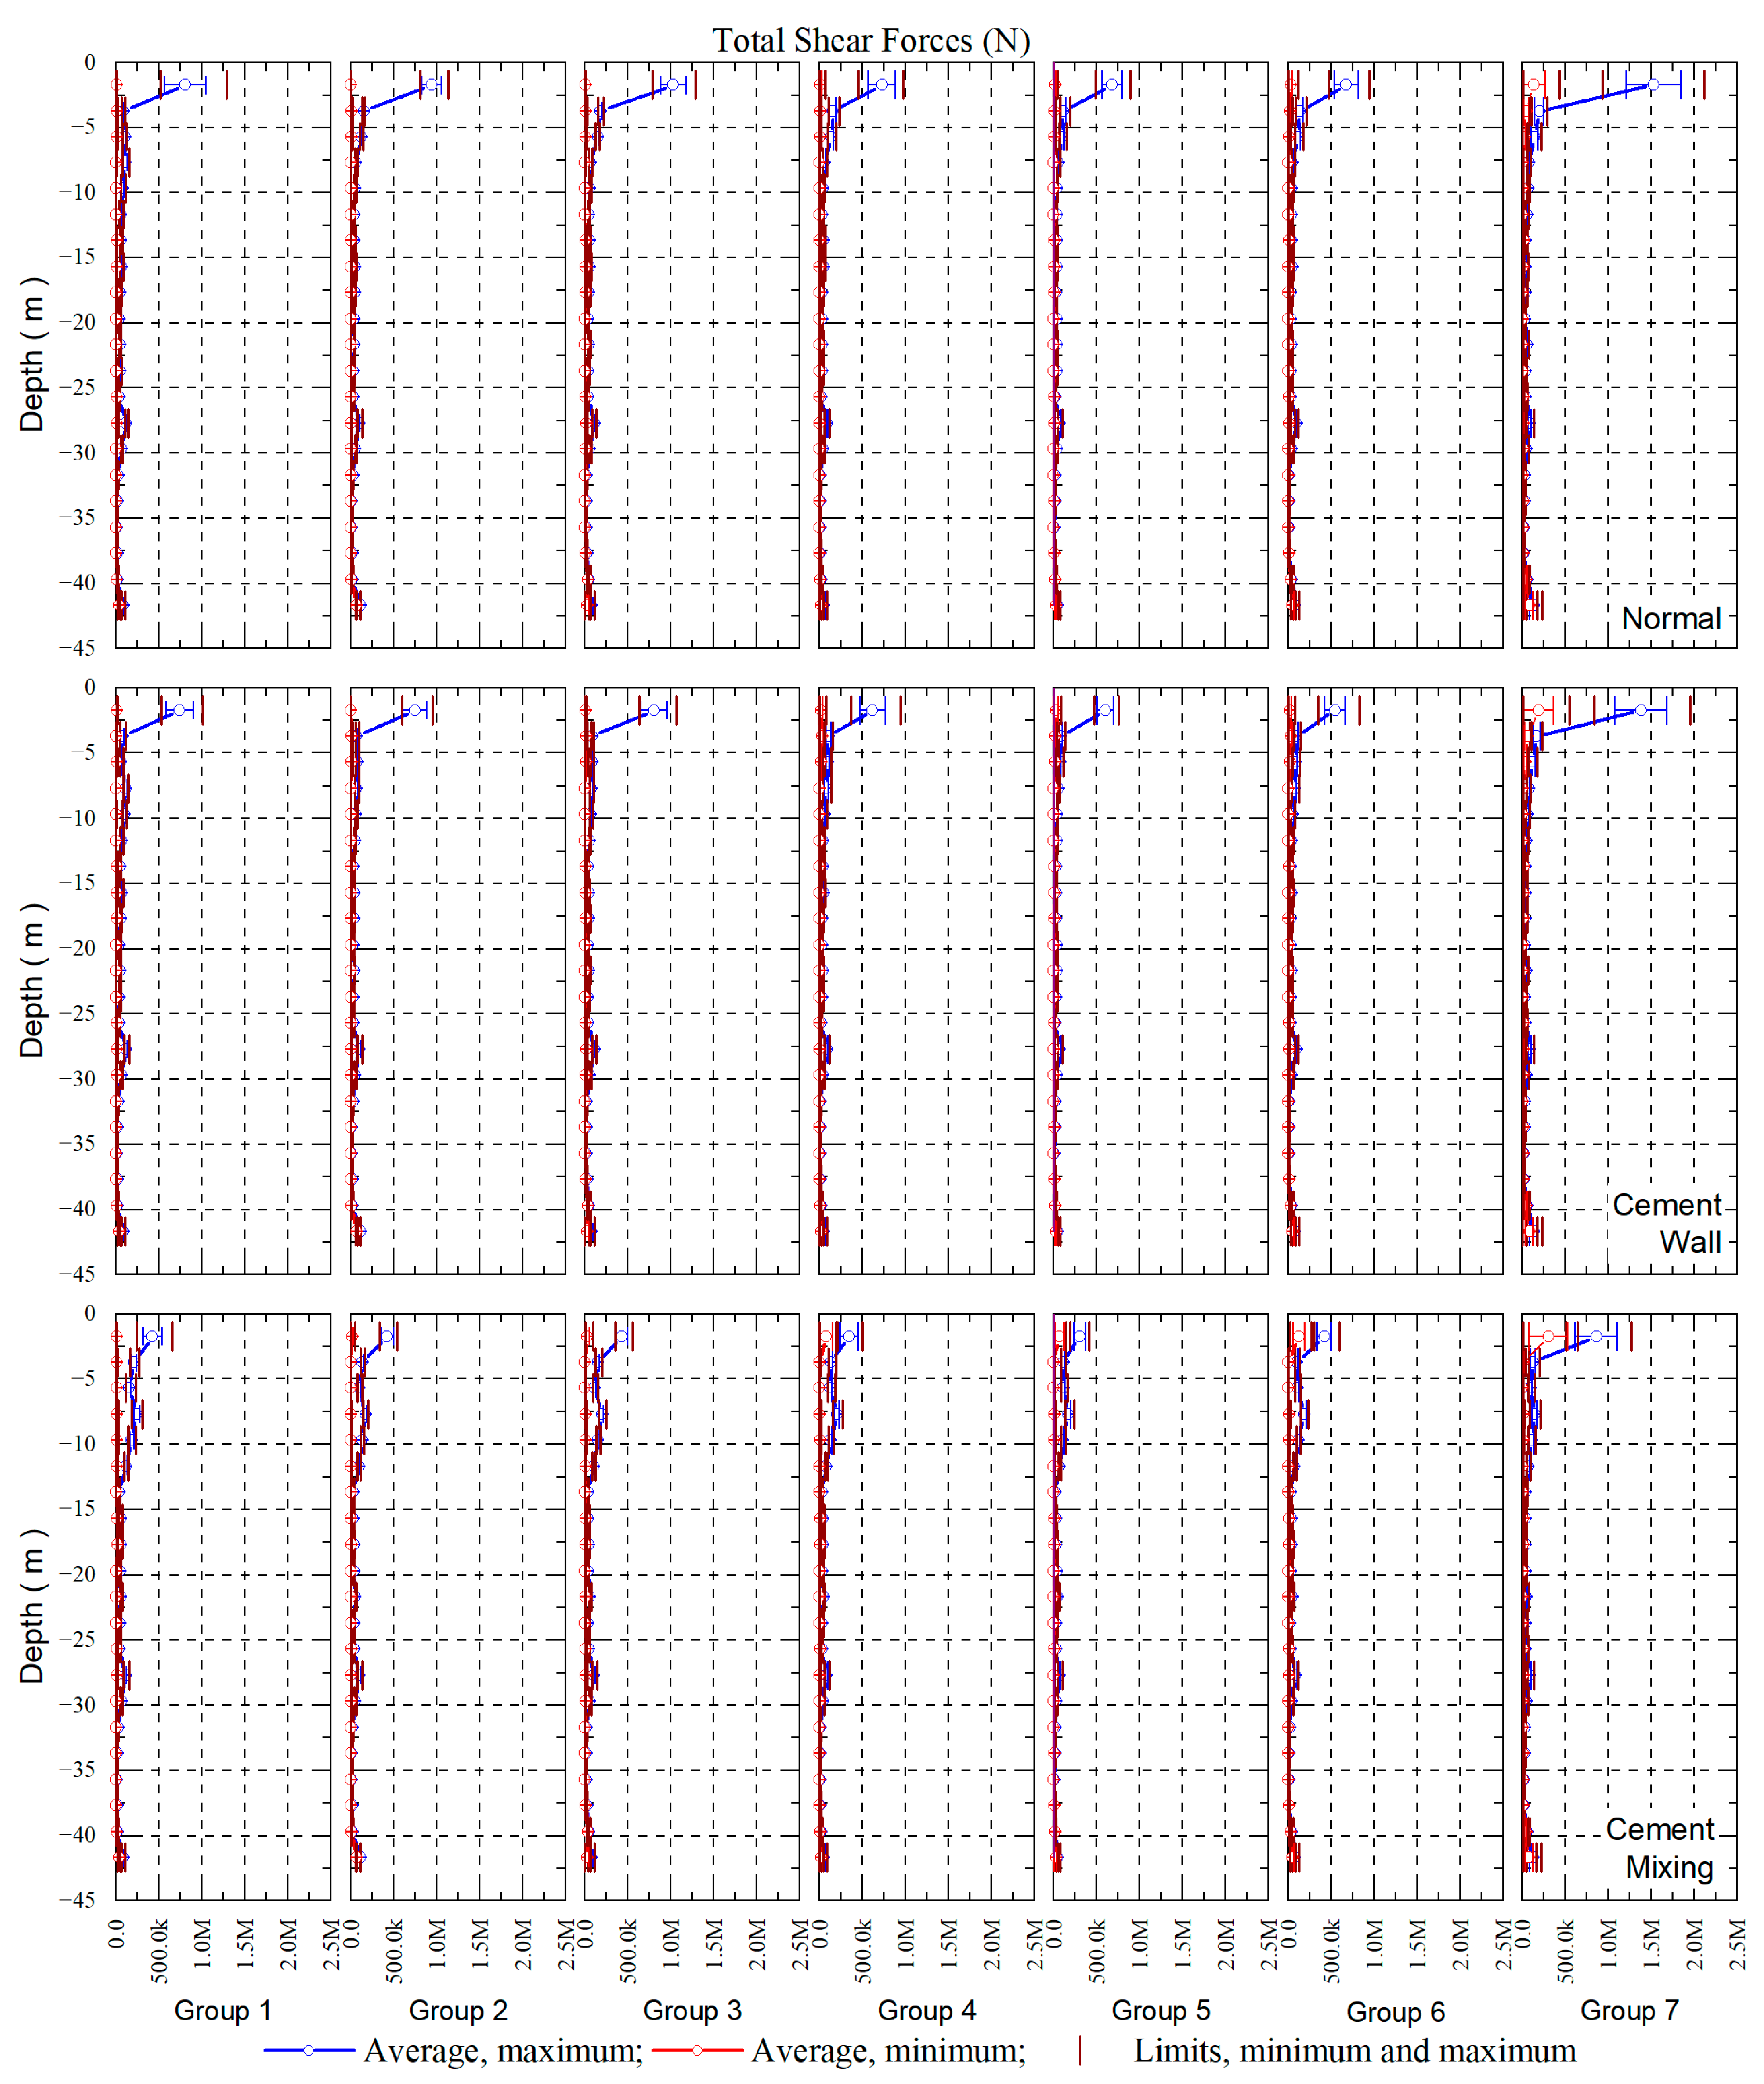Viewport: 1764px width, 2084px height.
Task: Select the Group 1 column label
Action: click(222, 2010)
